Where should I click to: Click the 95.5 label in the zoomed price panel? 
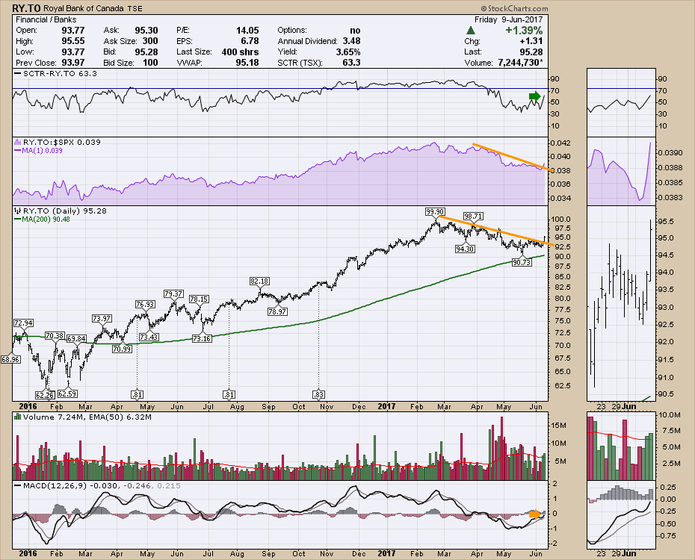click(666, 221)
